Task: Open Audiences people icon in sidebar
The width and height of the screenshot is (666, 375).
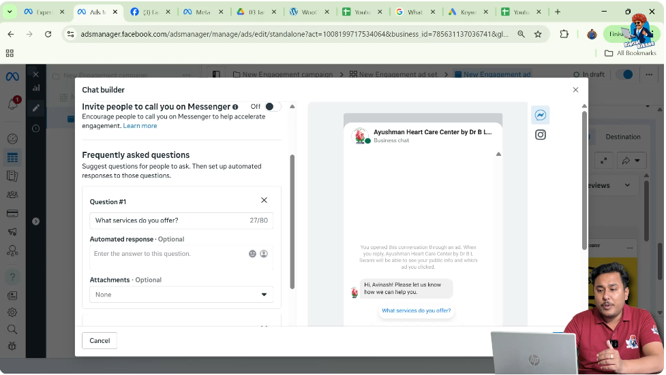Action: (x=12, y=195)
